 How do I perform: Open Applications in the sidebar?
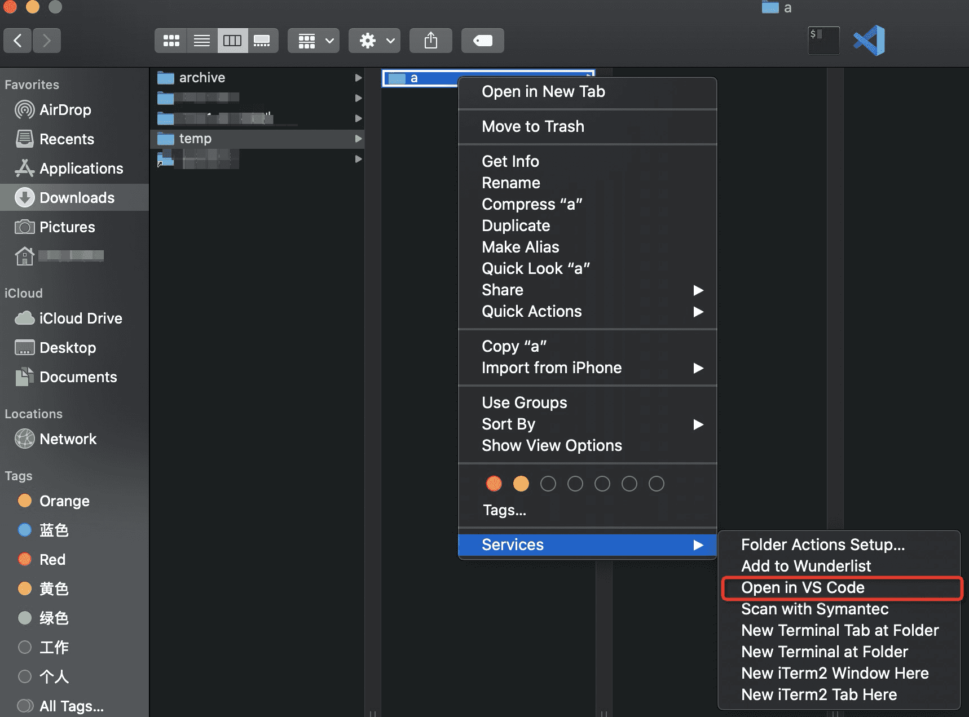point(74,169)
